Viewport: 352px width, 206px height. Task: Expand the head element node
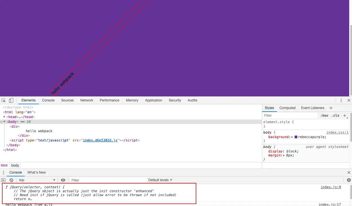point(4,117)
